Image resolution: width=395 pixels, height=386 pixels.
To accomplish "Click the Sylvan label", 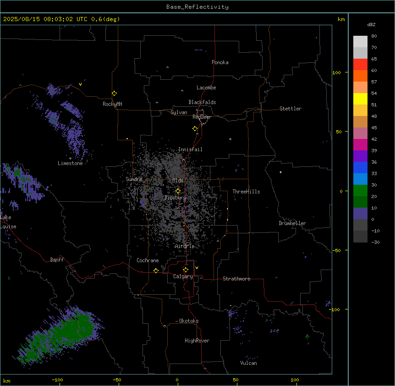I will click(x=179, y=112).
